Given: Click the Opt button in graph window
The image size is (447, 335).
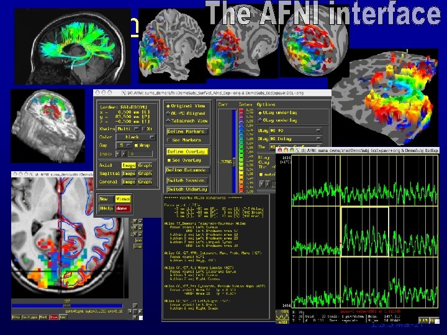Looking at the screenshot, I should (x=434, y=320).
